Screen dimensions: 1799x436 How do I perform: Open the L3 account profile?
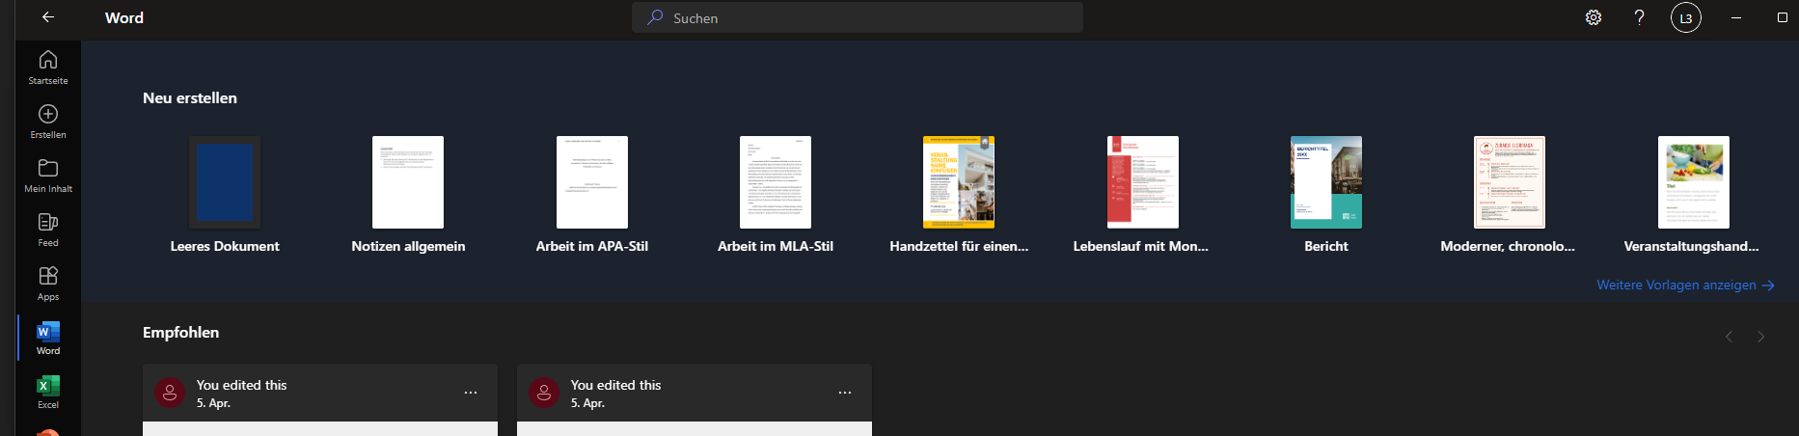(x=1686, y=17)
